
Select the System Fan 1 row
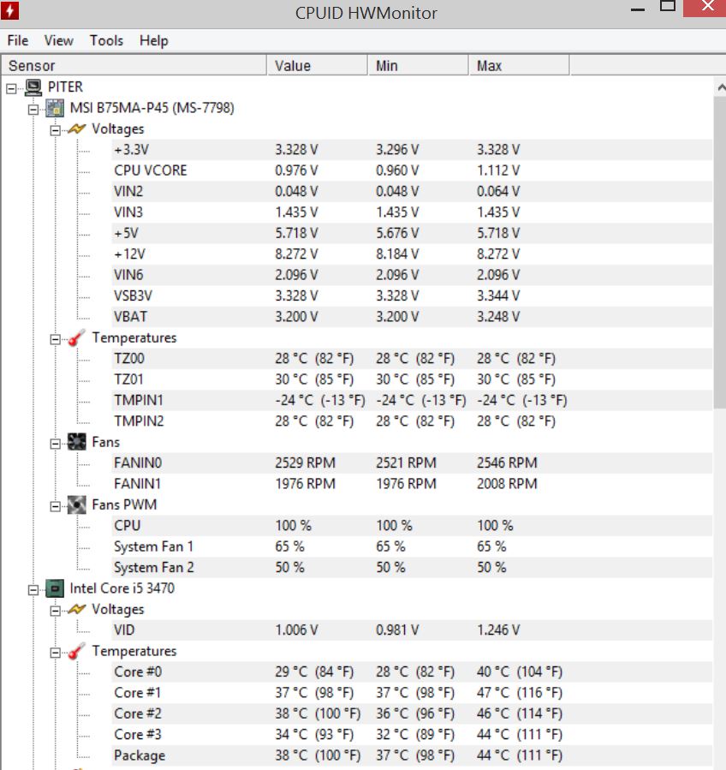pyautogui.click(x=411, y=546)
